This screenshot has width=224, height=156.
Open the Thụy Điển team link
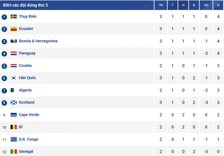(28, 16)
